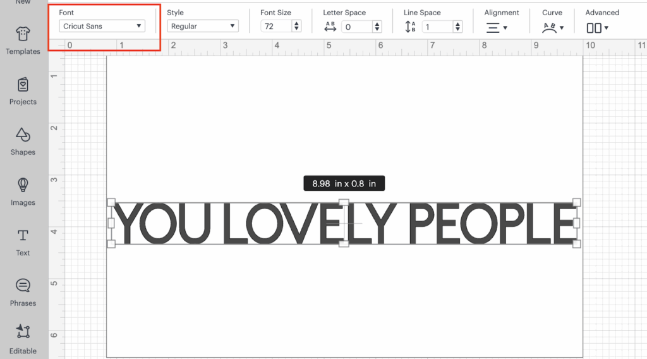
Task: Click the Font Size field showing 72
Action: pyautogui.click(x=275, y=27)
